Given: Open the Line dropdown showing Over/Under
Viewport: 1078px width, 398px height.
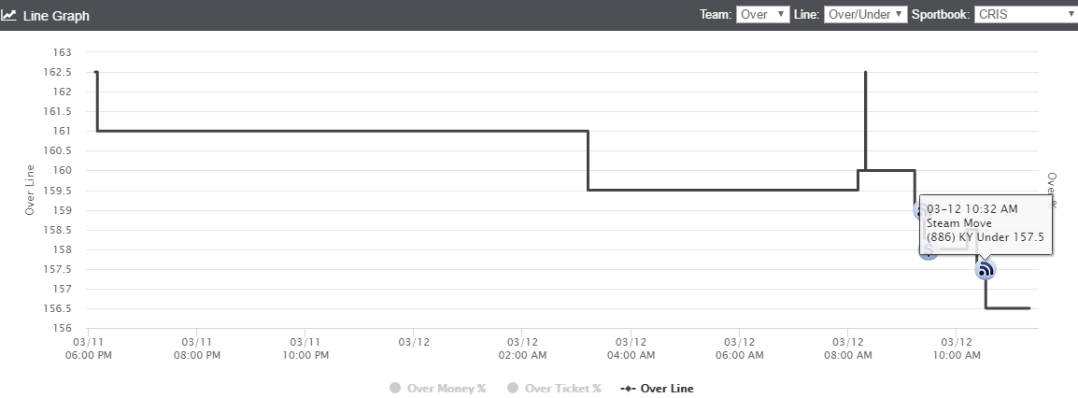Looking at the screenshot, I should pyautogui.click(x=866, y=14).
